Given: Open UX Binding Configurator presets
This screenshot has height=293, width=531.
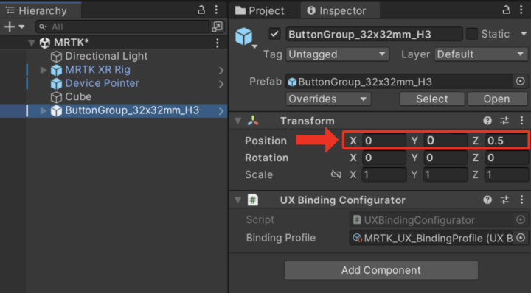Looking at the screenshot, I should [x=504, y=200].
